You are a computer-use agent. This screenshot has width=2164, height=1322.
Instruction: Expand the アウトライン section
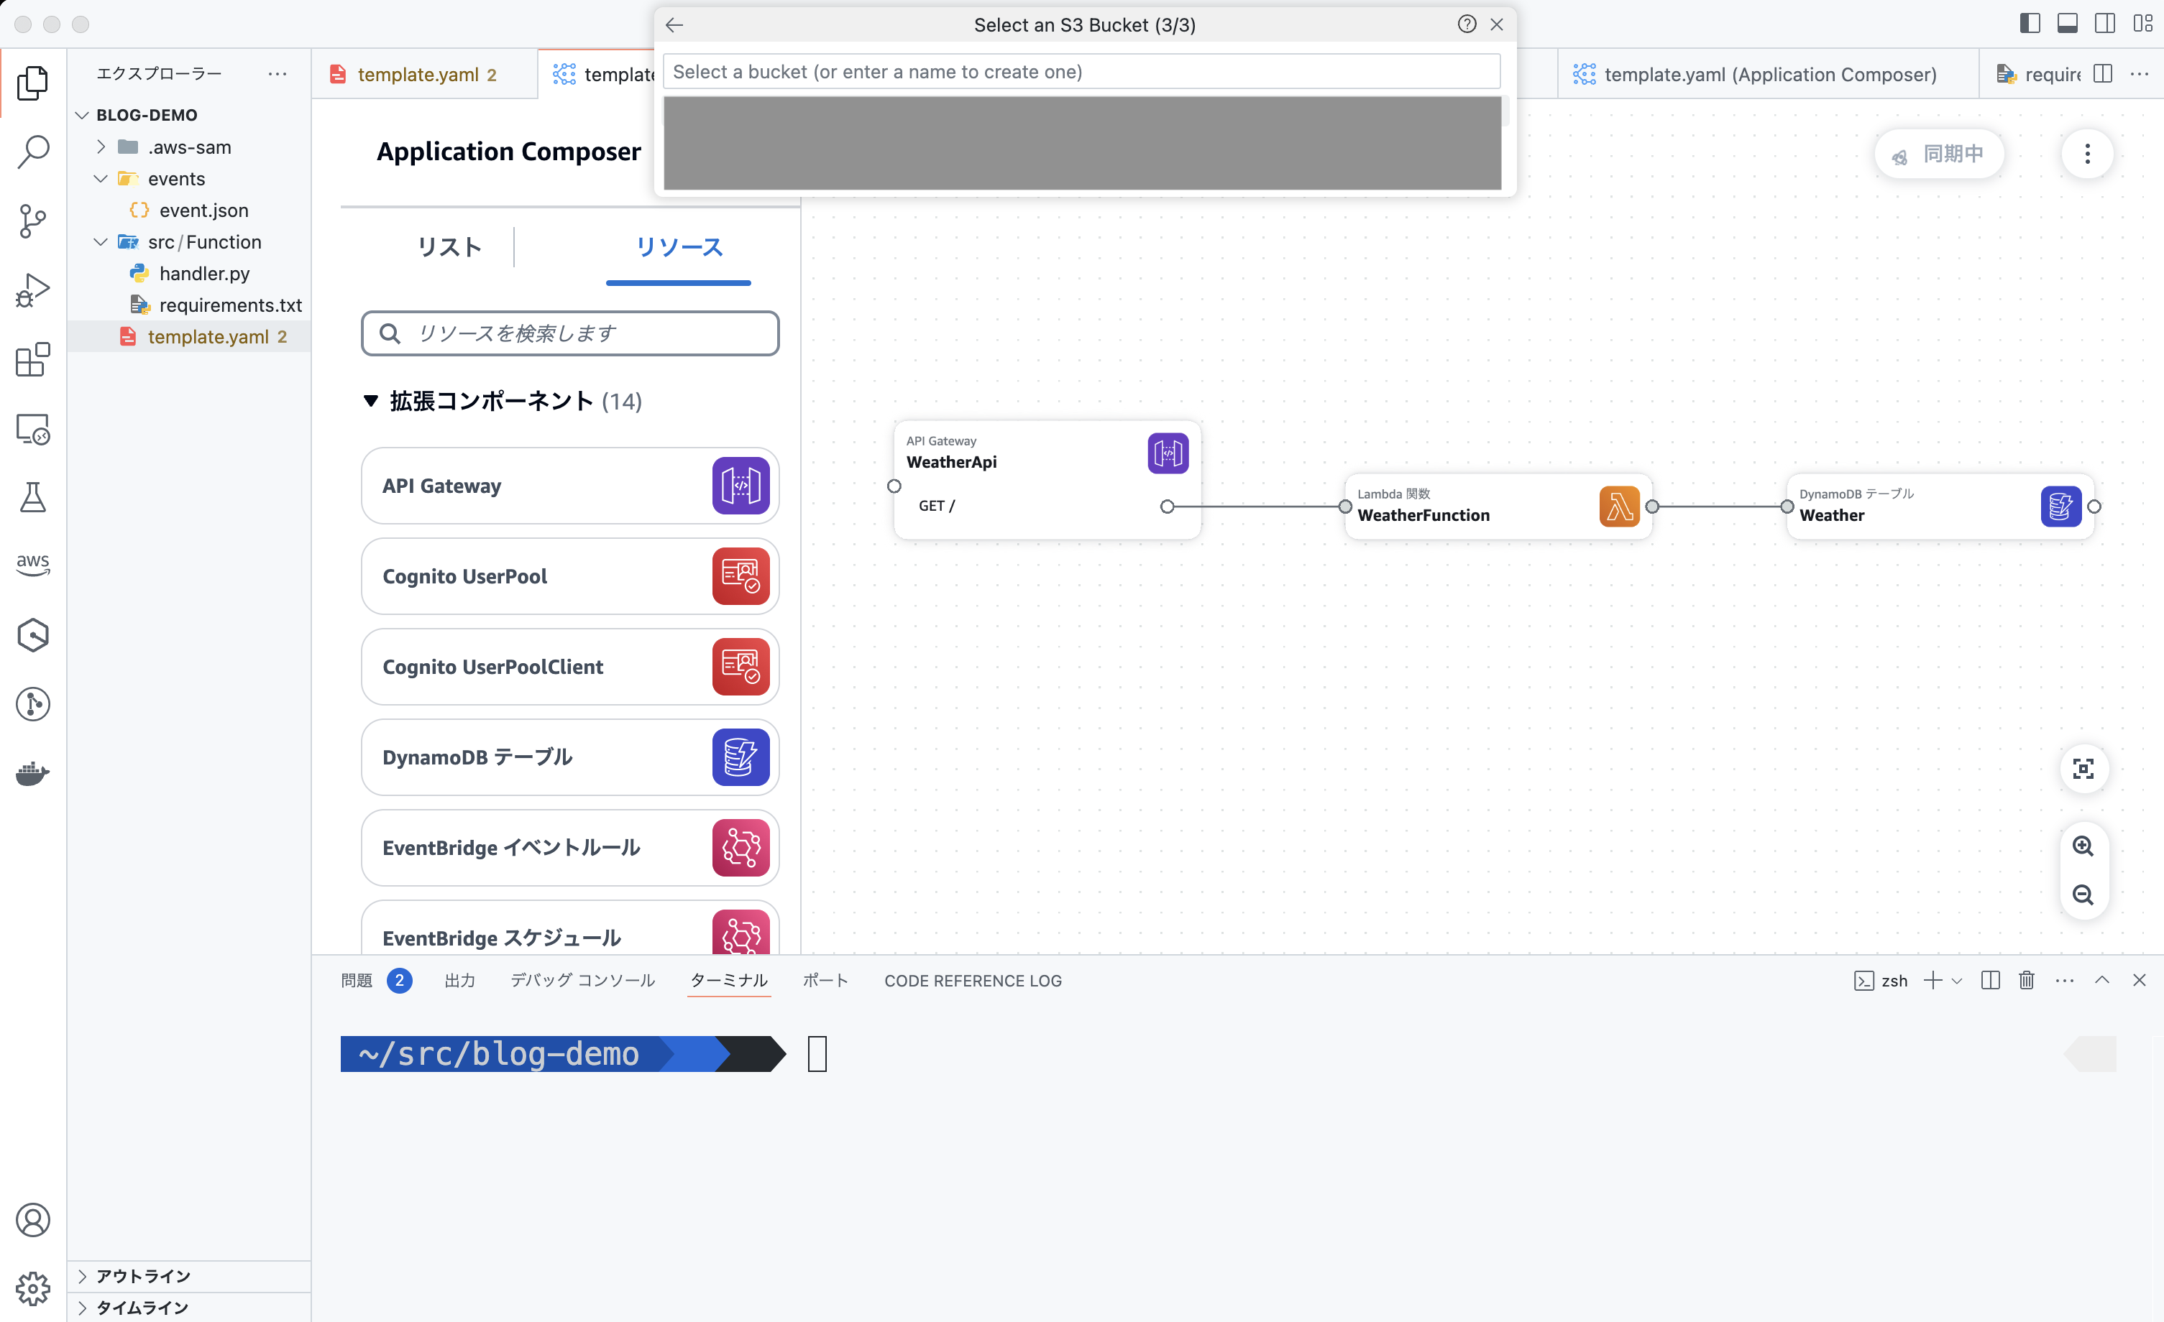83,1276
